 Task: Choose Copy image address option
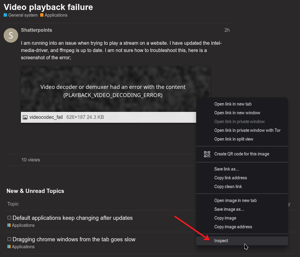[233, 227]
